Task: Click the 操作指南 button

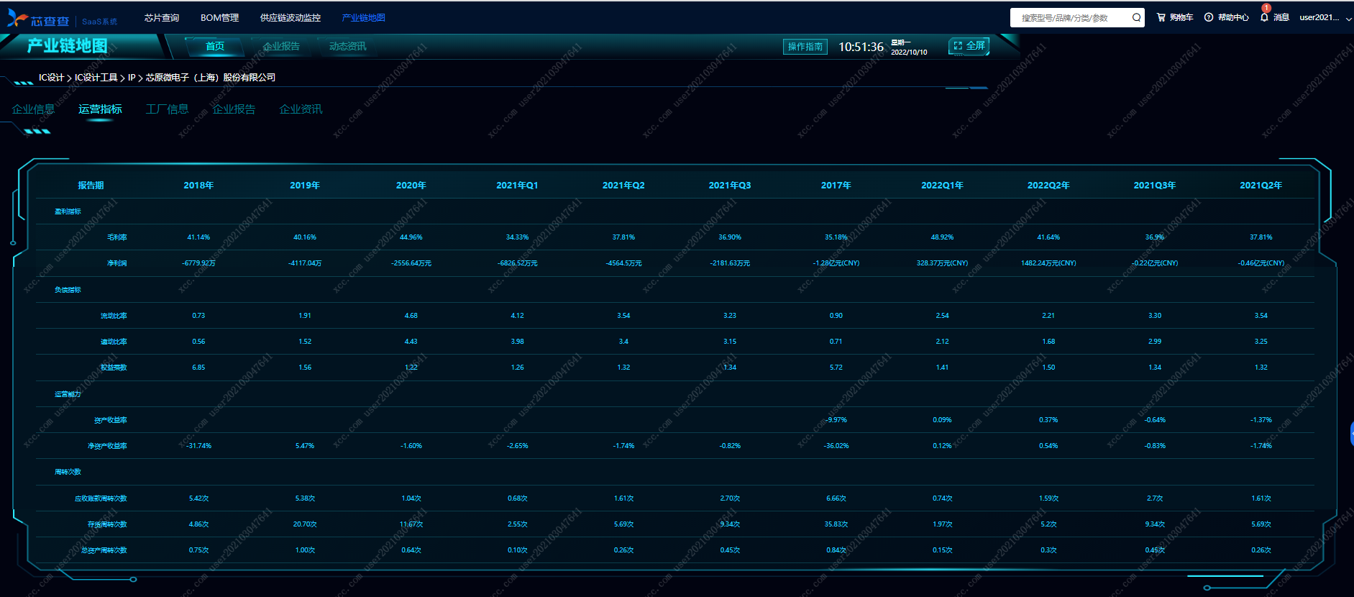Action: [x=805, y=47]
